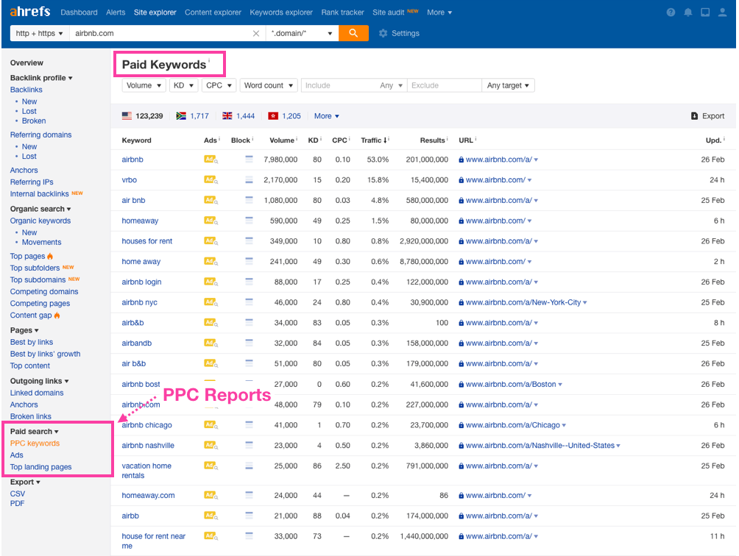Show ad preview for airbnb nyc
739x556 pixels.
(211, 302)
